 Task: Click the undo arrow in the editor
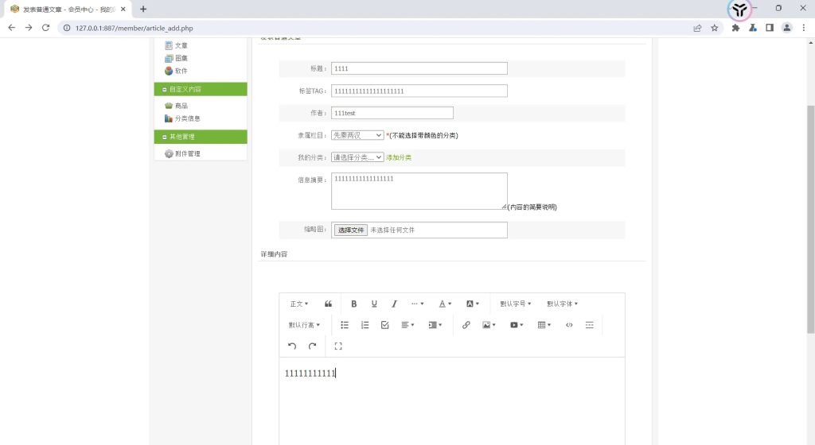pos(292,346)
